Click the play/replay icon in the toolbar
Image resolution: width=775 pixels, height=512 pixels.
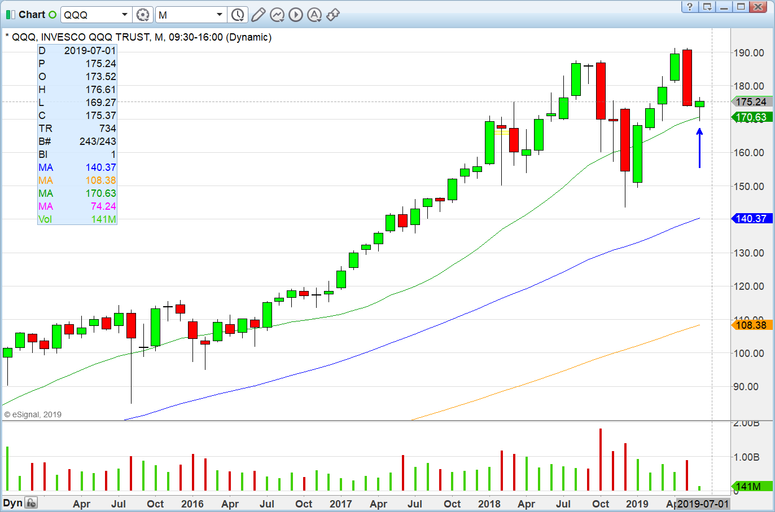296,15
